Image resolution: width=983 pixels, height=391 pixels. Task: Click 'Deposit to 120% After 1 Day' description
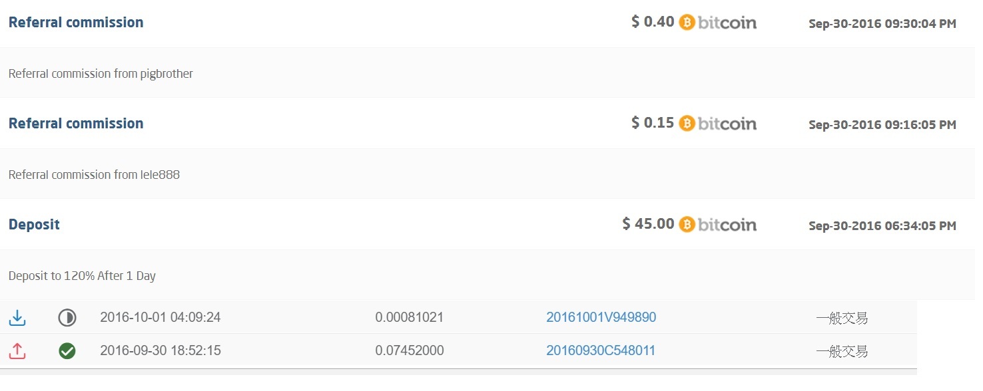82,276
